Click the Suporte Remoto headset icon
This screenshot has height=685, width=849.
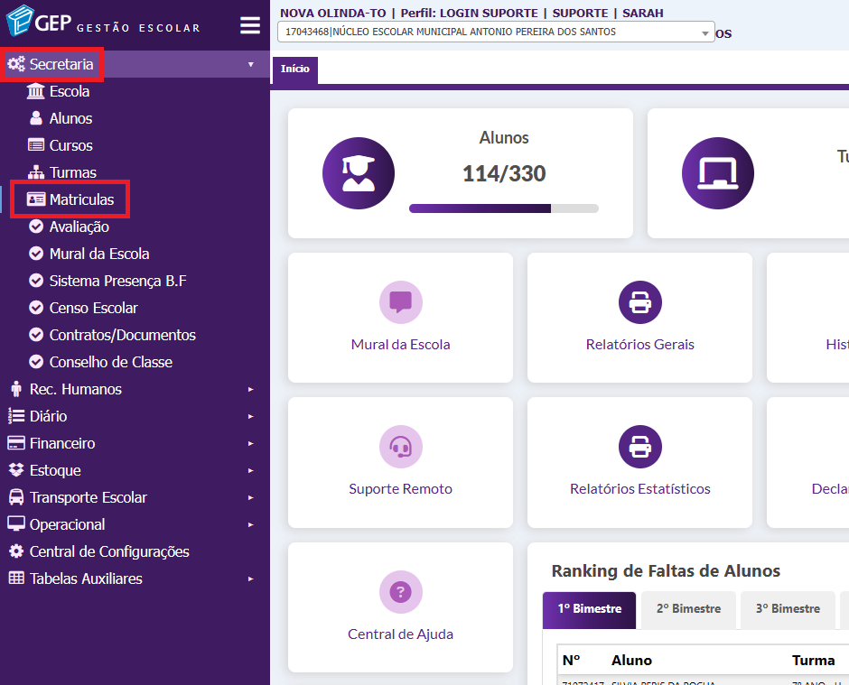pyautogui.click(x=400, y=446)
